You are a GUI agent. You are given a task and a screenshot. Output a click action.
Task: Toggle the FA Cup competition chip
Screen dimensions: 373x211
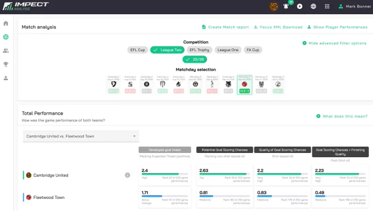253,50
